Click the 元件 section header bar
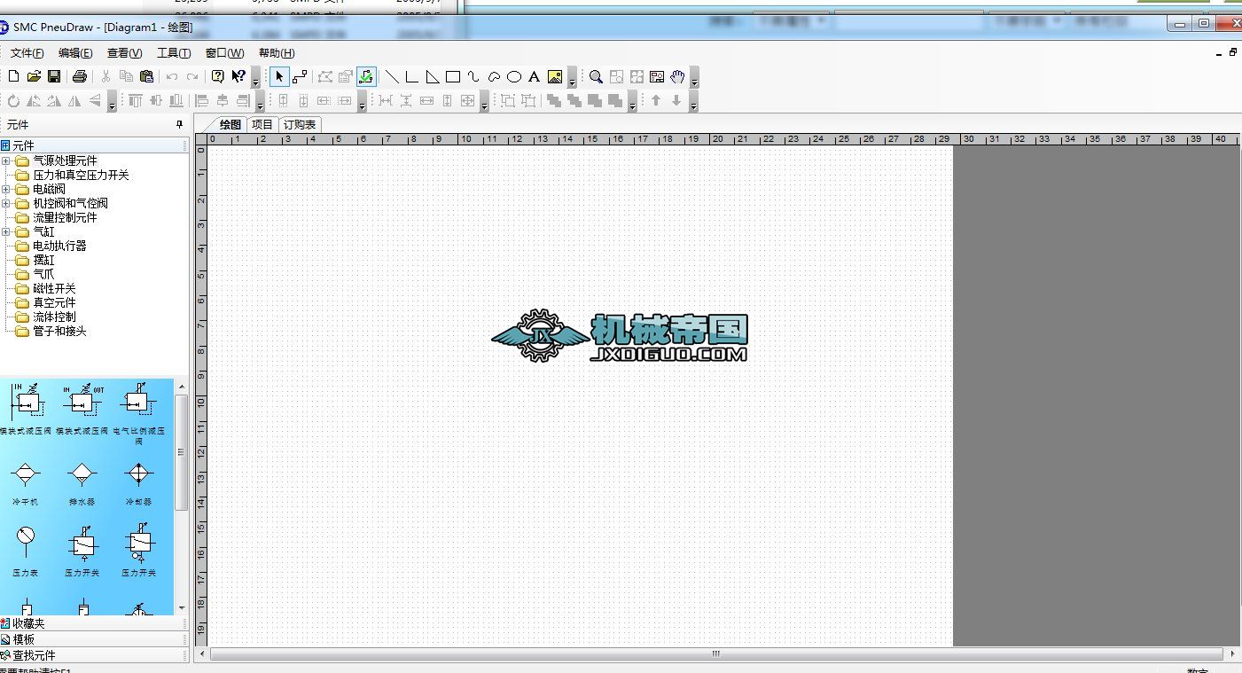1242x673 pixels. pos(95,145)
